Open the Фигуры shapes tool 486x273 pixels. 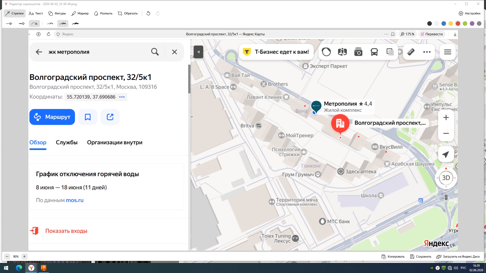(57, 13)
